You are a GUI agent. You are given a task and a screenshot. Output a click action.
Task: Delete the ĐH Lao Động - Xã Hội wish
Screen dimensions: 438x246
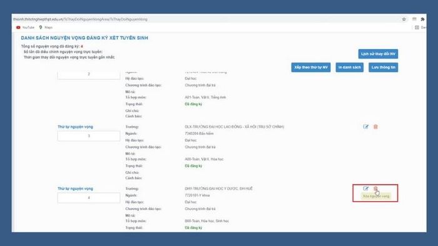tap(375, 127)
